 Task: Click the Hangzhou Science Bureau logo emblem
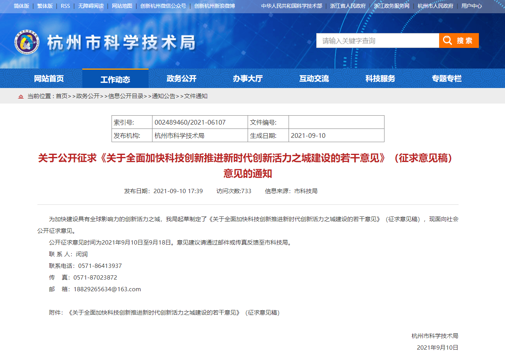point(27,42)
